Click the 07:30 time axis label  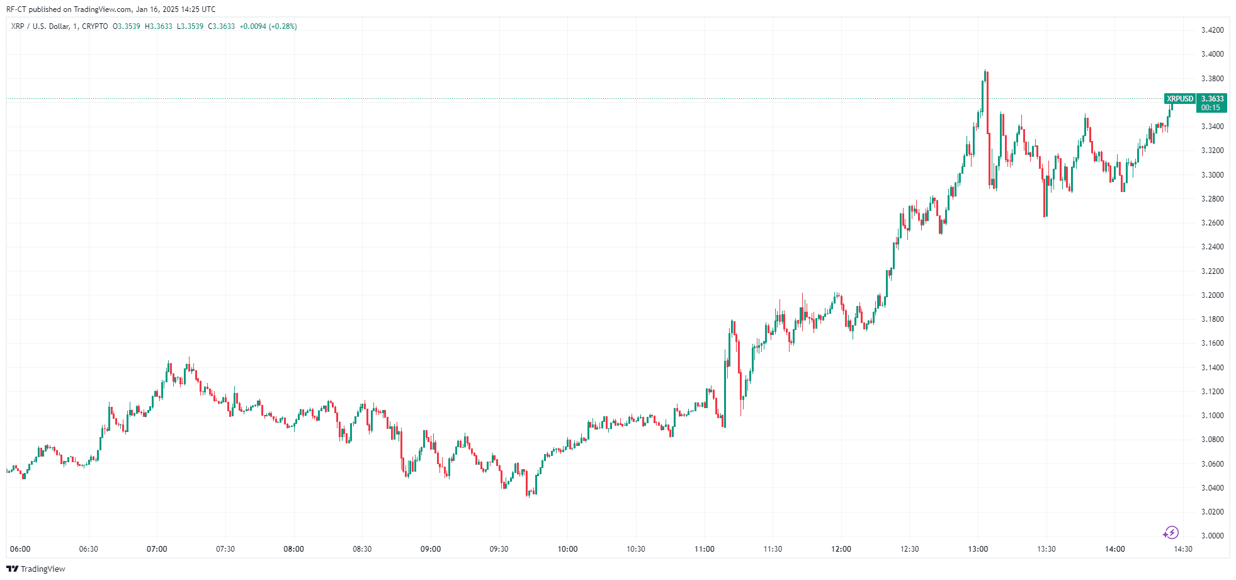point(225,549)
